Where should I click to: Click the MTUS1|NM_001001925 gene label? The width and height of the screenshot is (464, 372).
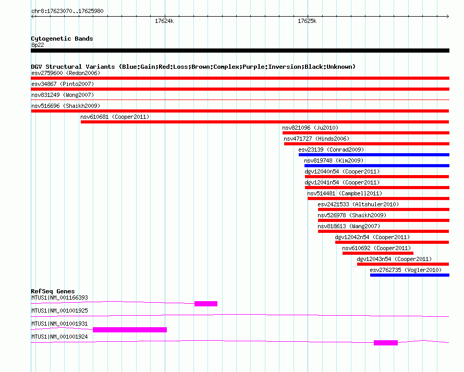tap(59, 311)
